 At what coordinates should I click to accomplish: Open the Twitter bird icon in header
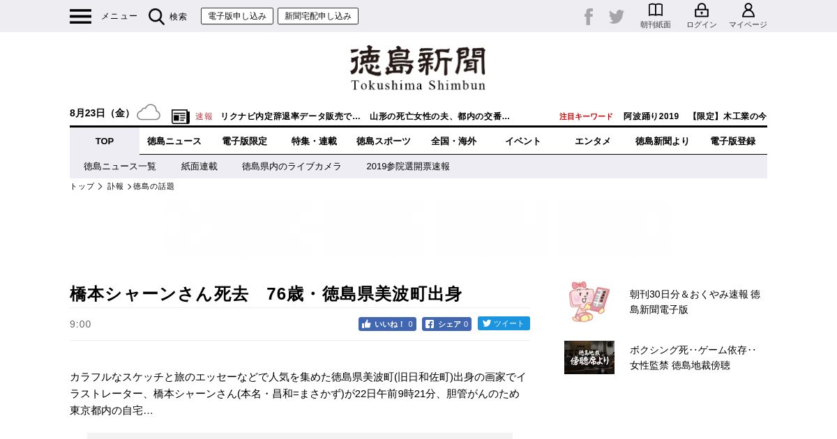coord(617,17)
